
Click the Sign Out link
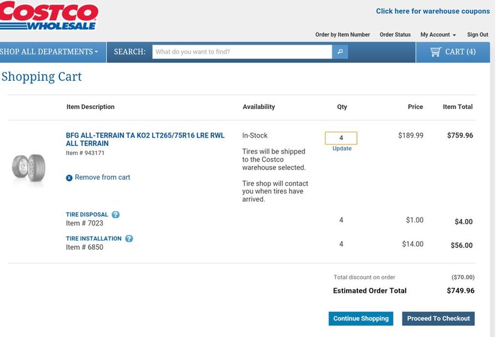(x=477, y=35)
